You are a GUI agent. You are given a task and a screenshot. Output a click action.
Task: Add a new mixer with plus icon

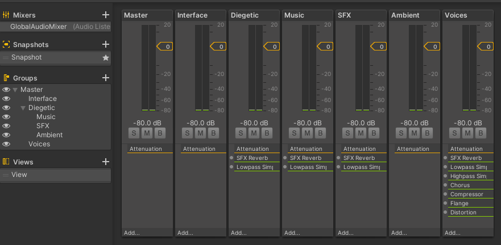click(105, 15)
